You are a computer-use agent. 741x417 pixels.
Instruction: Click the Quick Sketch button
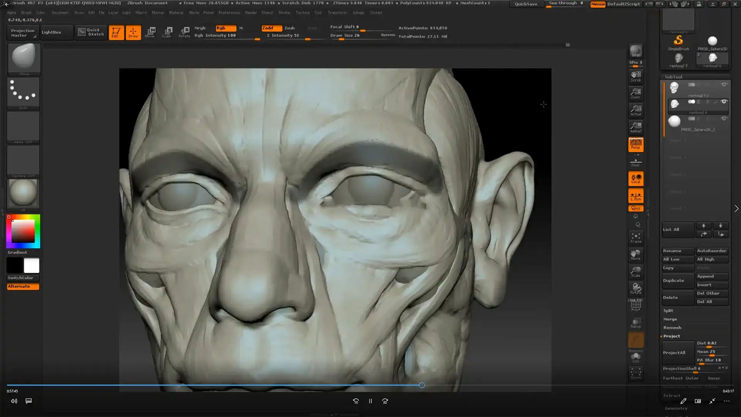pyautogui.click(x=91, y=32)
